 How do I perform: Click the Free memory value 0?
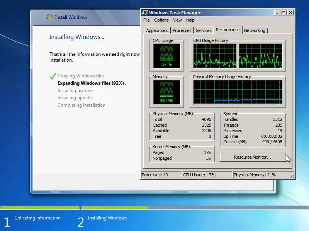210,136
